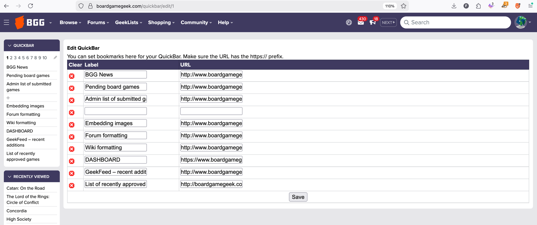Switch to QuickBar page 3
The height and width of the screenshot is (225, 537).
click(x=15, y=58)
